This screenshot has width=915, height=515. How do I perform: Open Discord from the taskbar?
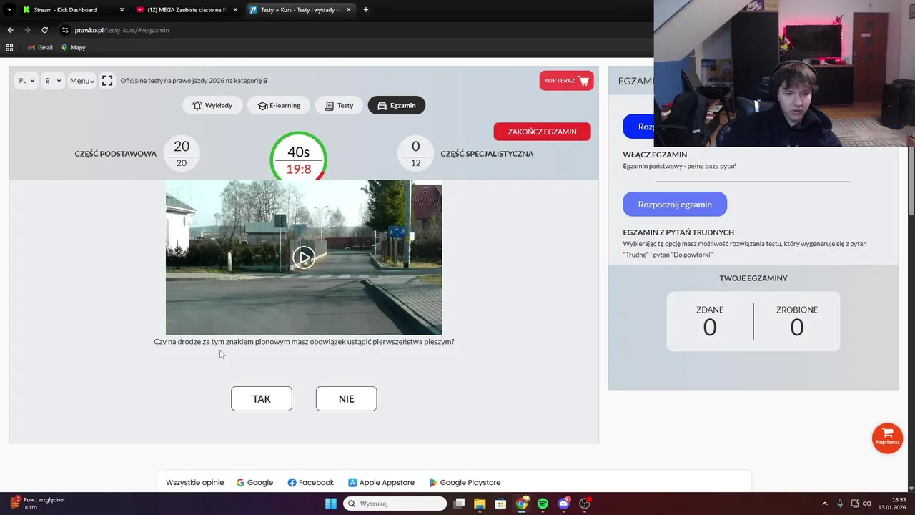point(563,504)
